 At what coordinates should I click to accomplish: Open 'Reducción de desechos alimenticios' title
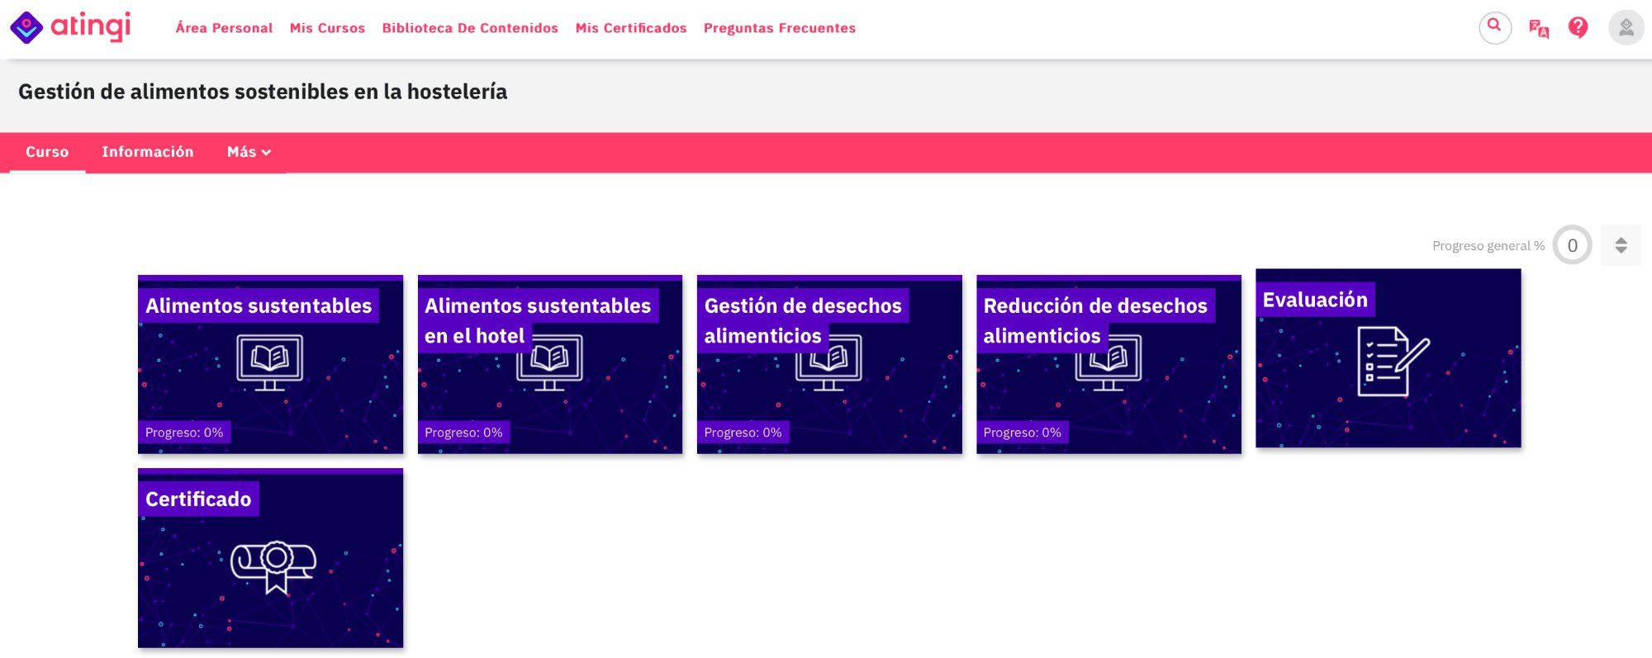point(1095,320)
